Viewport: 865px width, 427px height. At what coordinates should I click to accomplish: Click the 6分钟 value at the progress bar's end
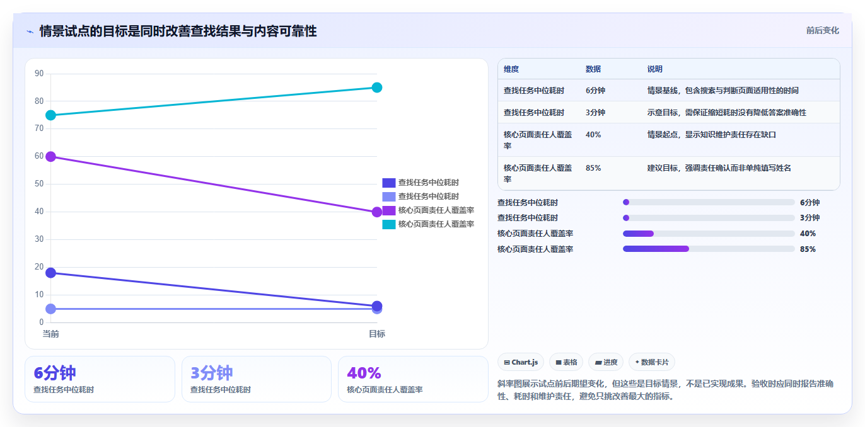[x=810, y=203]
